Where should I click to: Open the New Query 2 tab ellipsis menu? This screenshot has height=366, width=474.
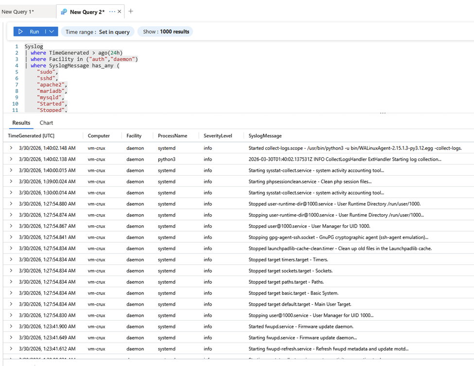[112, 12]
